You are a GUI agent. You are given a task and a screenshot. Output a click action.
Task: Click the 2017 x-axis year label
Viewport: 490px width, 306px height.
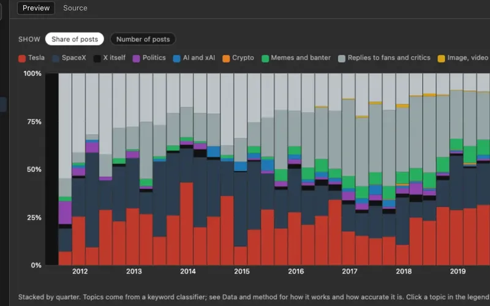click(x=350, y=271)
